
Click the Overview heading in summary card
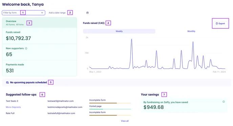point(11,21)
